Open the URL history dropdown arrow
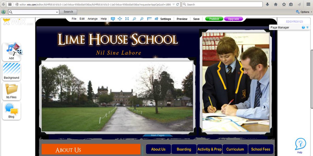Screen dimensions: 313x156 tap(173, 4)
